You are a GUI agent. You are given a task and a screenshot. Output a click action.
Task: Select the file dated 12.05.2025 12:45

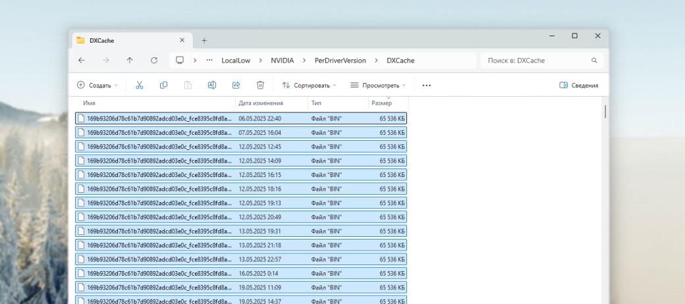point(241,147)
